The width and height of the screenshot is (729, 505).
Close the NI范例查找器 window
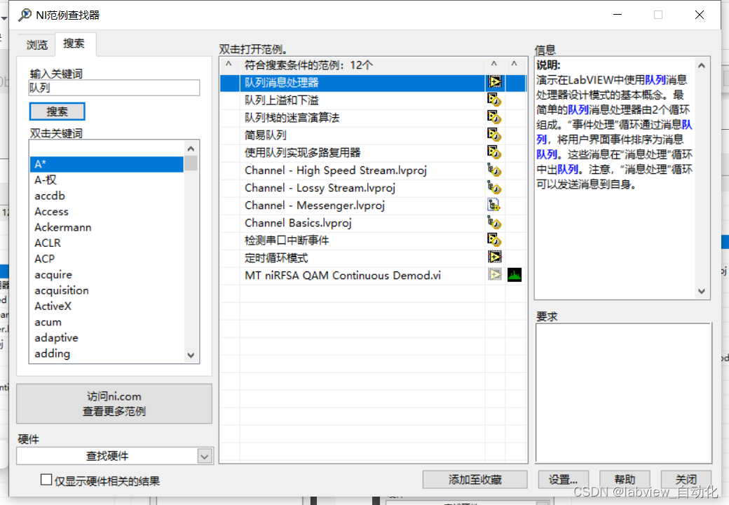tap(700, 15)
